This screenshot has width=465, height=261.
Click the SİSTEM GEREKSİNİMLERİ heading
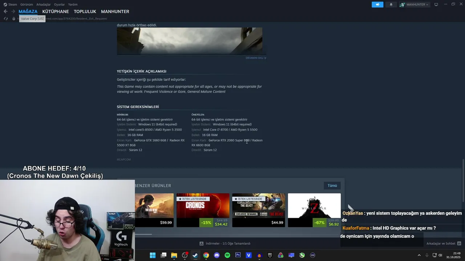[x=138, y=107]
